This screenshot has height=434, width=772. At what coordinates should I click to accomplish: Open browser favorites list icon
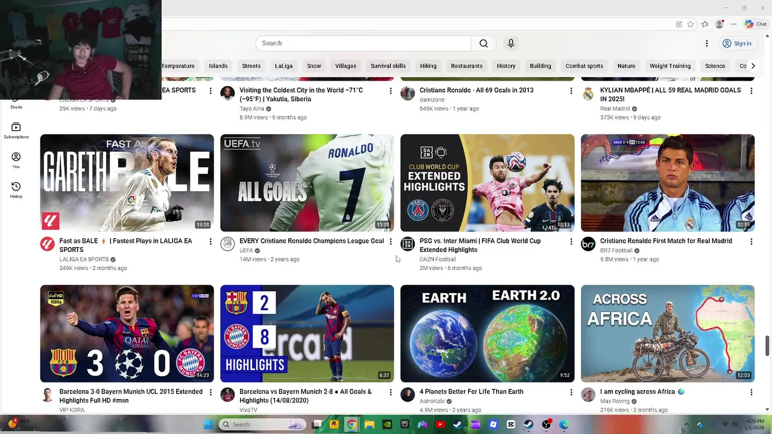pos(705,24)
